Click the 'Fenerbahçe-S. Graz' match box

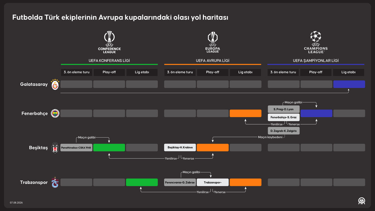pyautogui.click(x=284, y=117)
